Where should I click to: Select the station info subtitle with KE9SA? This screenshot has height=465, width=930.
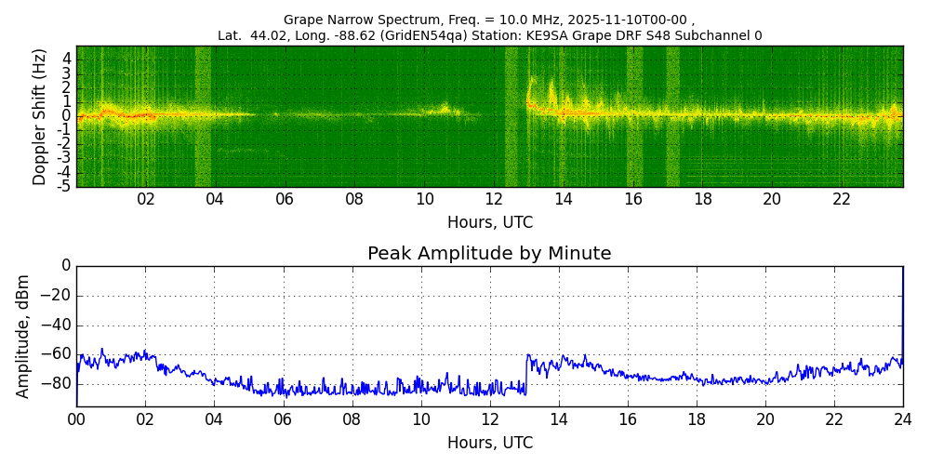[489, 35]
